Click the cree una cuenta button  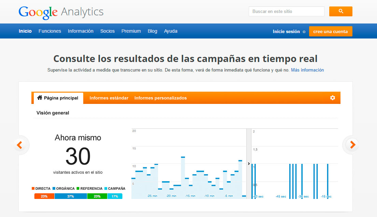point(331,31)
